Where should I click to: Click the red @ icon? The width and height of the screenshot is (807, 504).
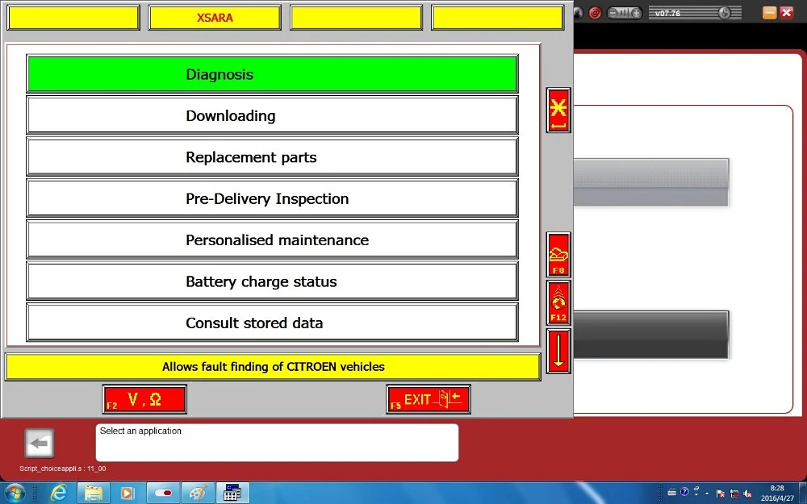(x=595, y=13)
